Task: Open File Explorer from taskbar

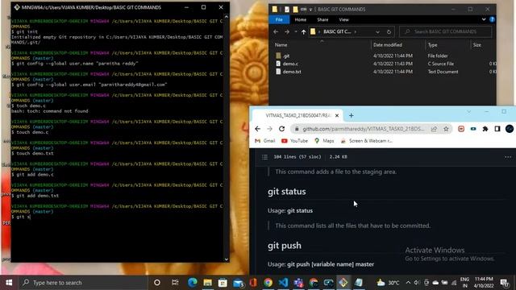Action: (207, 283)
